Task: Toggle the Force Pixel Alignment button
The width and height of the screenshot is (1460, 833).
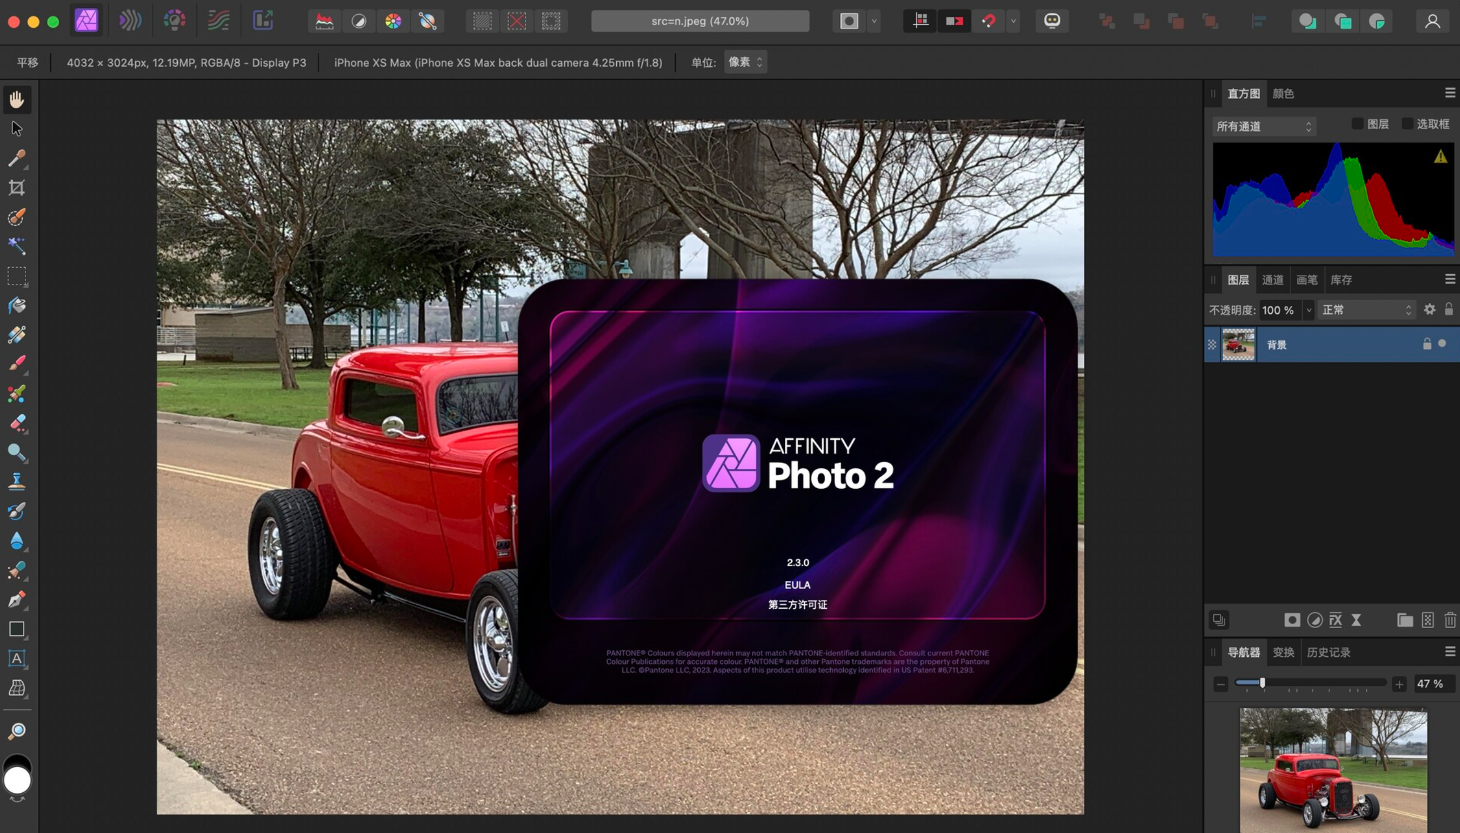Action: click(920, 21)
